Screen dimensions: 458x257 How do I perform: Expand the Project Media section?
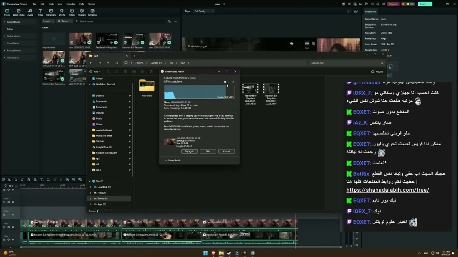5,22
